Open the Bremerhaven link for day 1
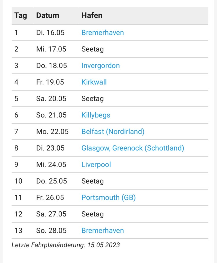Screen dimensions: 217x263 point(103,33)
